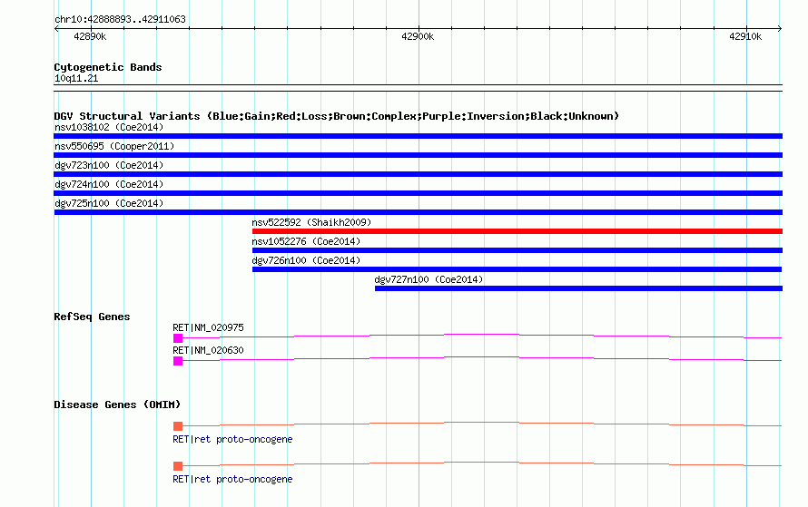Click the dgv723n100 (Coe2014) variant bar
The width and height of the screenshot is (808, 507).
click(x=418, y=174)
